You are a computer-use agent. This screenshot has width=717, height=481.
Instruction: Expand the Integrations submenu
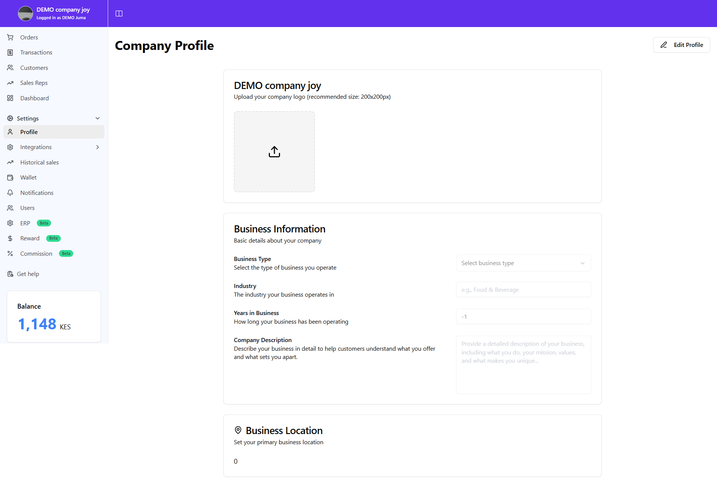97,147
